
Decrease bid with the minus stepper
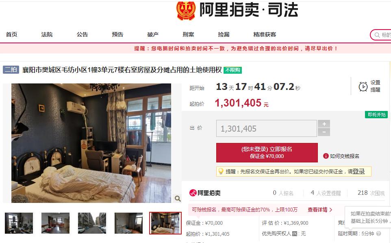324,132
